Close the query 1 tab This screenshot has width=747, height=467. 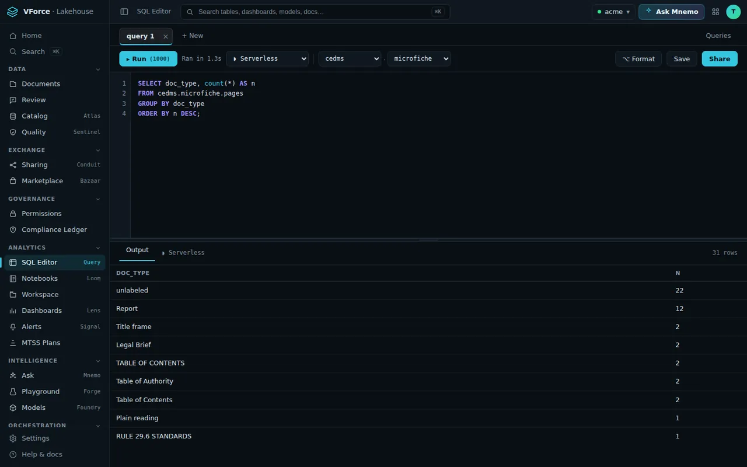tap(166, 36)
